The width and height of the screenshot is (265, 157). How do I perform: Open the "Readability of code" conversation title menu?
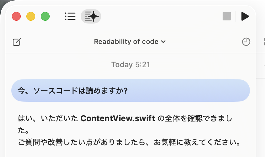coord(126,42)
